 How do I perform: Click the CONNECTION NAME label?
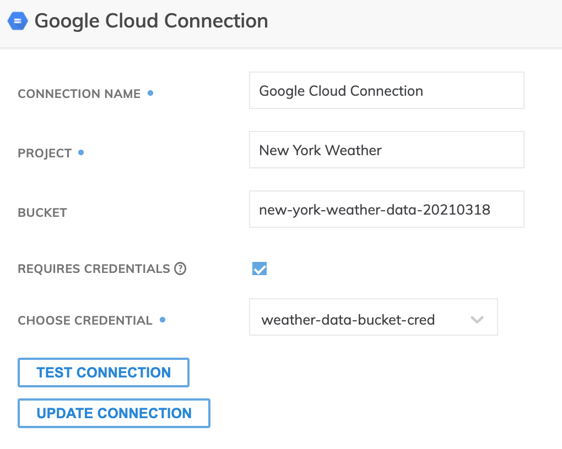(79, 94)
